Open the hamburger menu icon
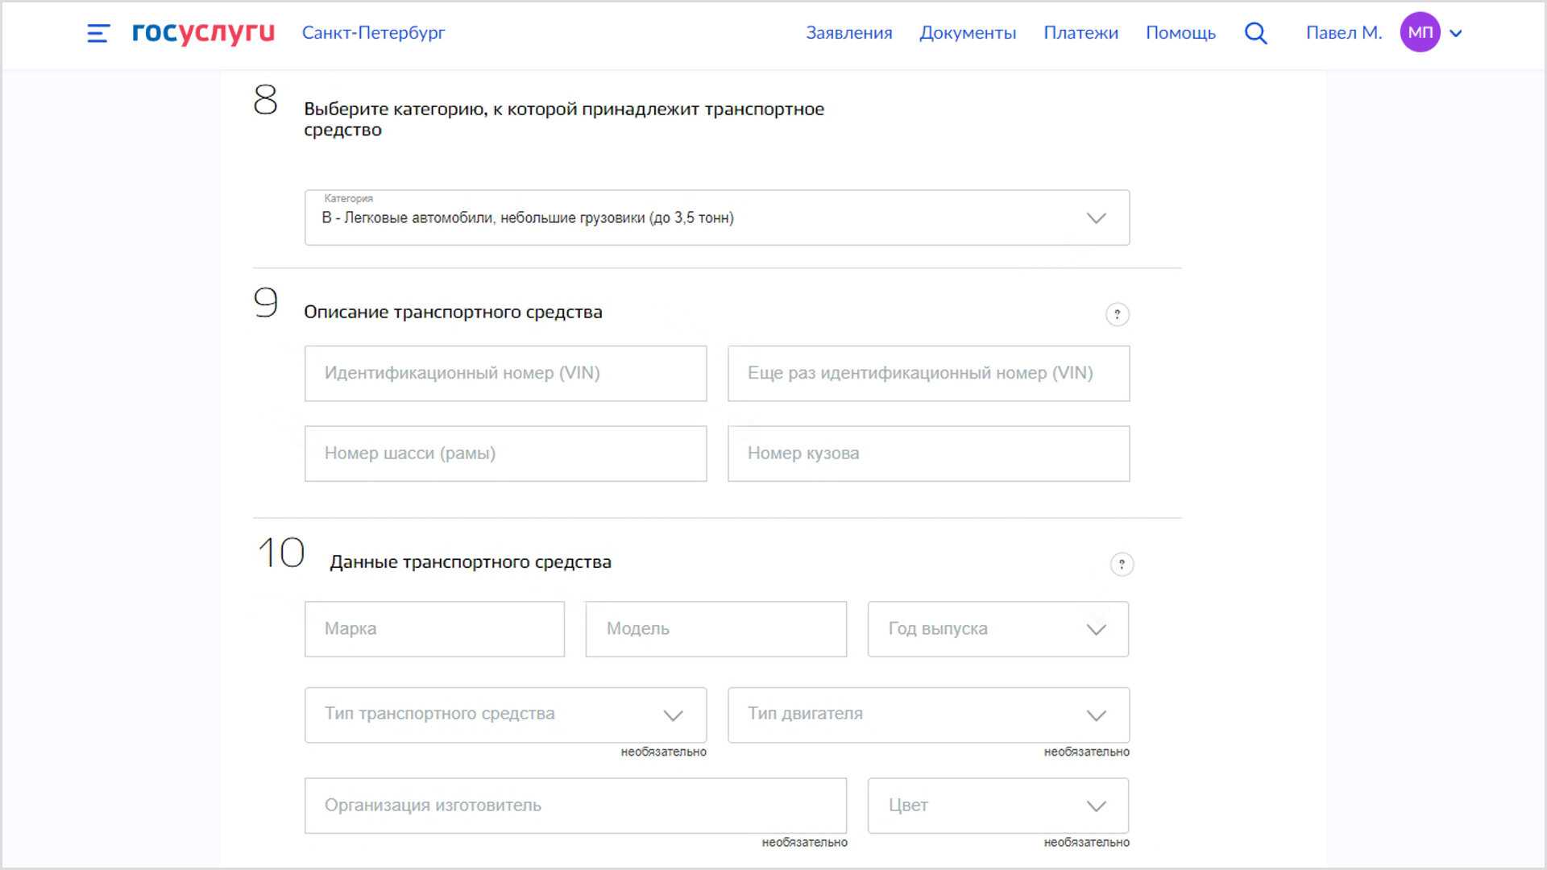This screenshot has width=1547, height=870. tap(98, 33)
